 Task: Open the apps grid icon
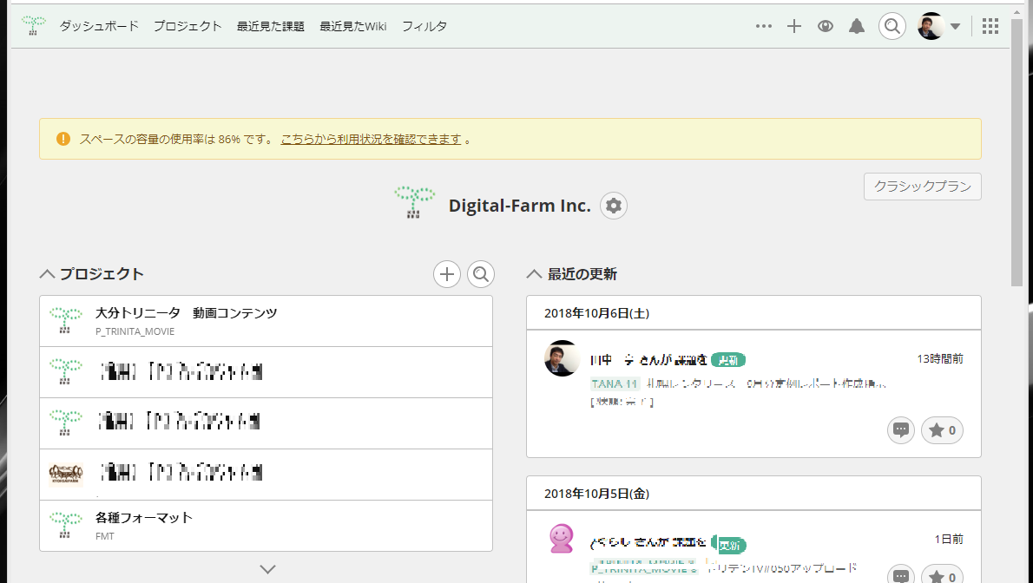pos(990,26)
